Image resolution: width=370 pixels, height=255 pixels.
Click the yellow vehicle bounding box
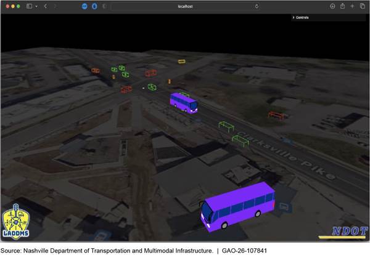(181, 62)
